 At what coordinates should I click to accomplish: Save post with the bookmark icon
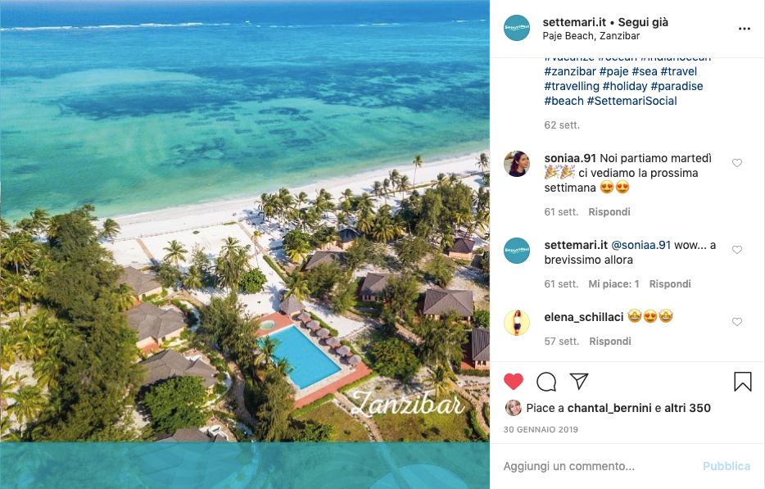[743, 382]
